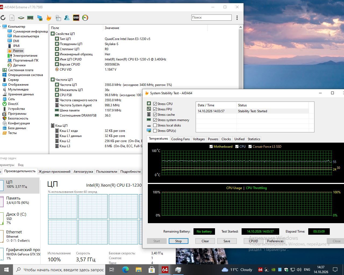Click the RAM module icon in AIDA64 toolbar

coord(30,18)
